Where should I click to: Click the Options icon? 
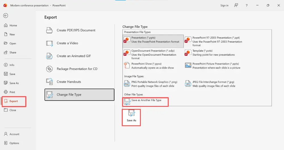6,143
